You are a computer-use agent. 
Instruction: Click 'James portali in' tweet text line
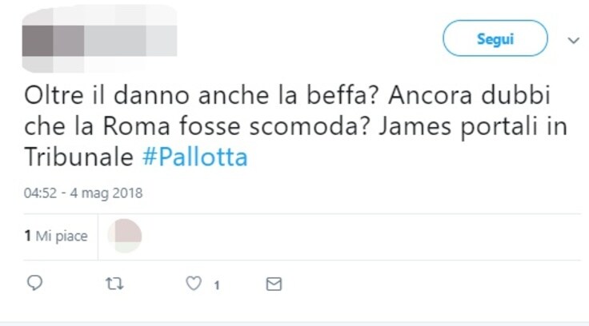pyautogui.click(x=472, y=126)
